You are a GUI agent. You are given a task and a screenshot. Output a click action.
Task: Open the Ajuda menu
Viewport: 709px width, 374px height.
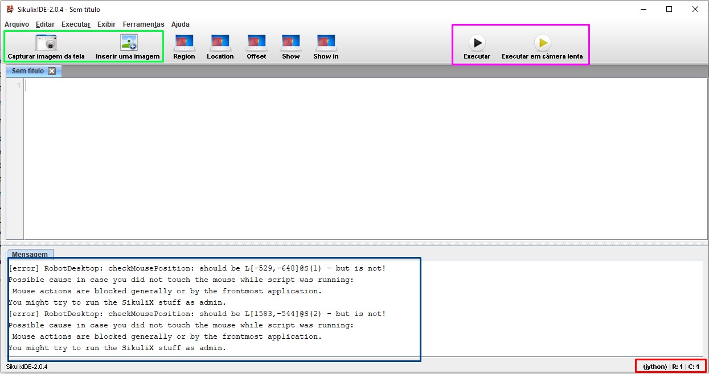[181, 24]
